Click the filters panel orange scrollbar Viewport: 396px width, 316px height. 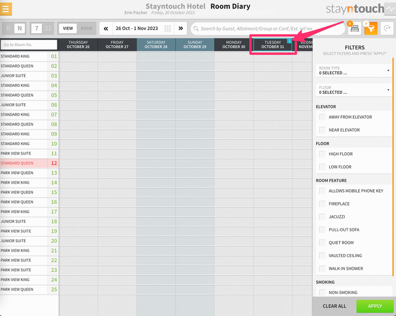(x=393, y=166)
